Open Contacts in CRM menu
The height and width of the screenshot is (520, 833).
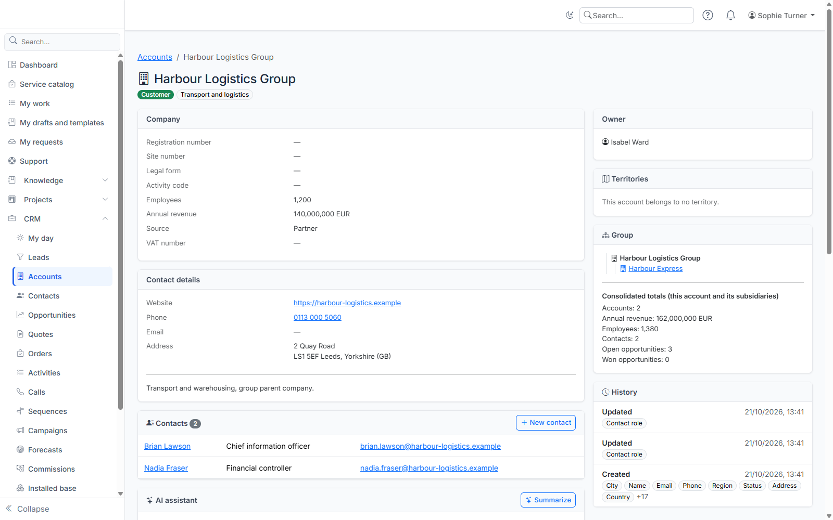(x=62, y=296)
